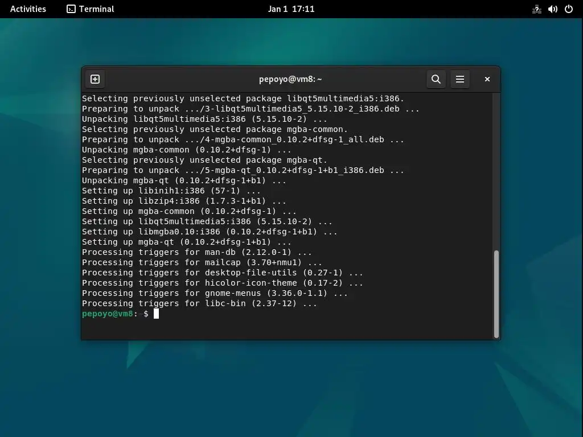The height and width of the screenshot is (437, 583).
Task: Click the power icon in top bar
Action: coord(569,9)
